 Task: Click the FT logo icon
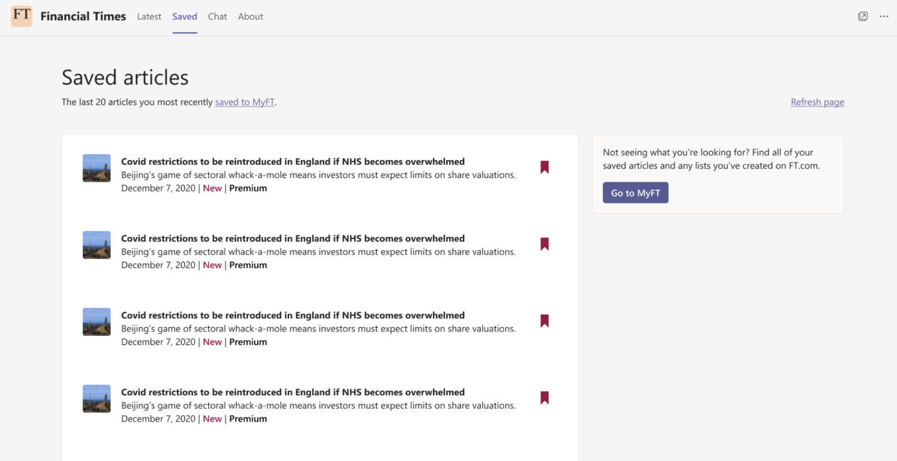tap(22, 16)
